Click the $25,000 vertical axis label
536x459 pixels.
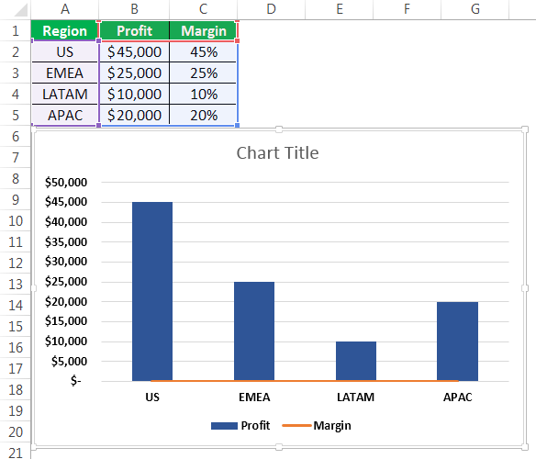click(66, 282)
